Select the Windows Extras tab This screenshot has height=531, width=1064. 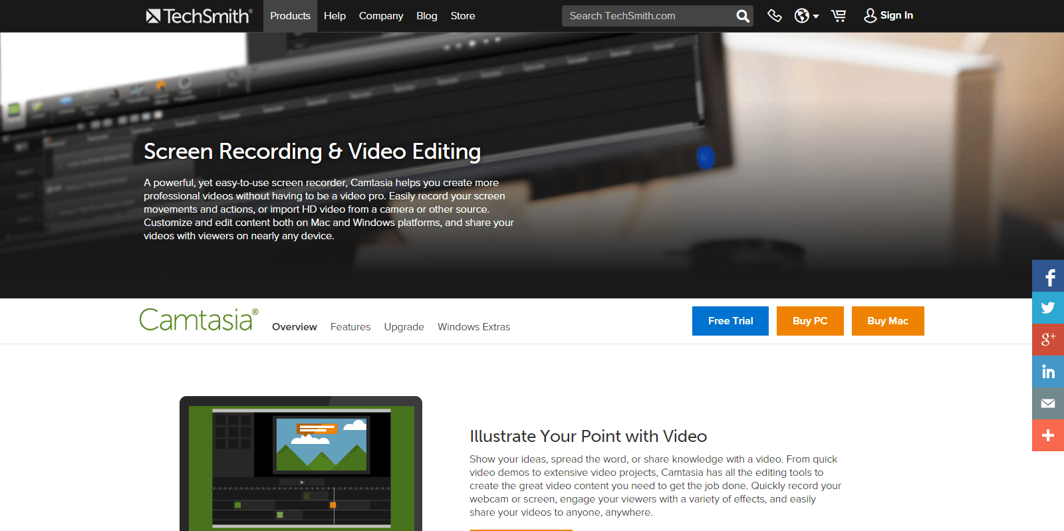(473, 327)
